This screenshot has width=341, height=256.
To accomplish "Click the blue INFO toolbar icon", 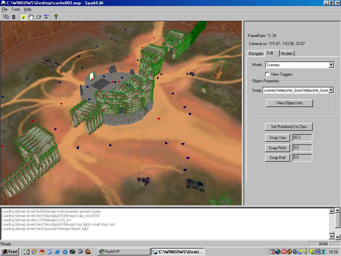I will tap(46, 17).
